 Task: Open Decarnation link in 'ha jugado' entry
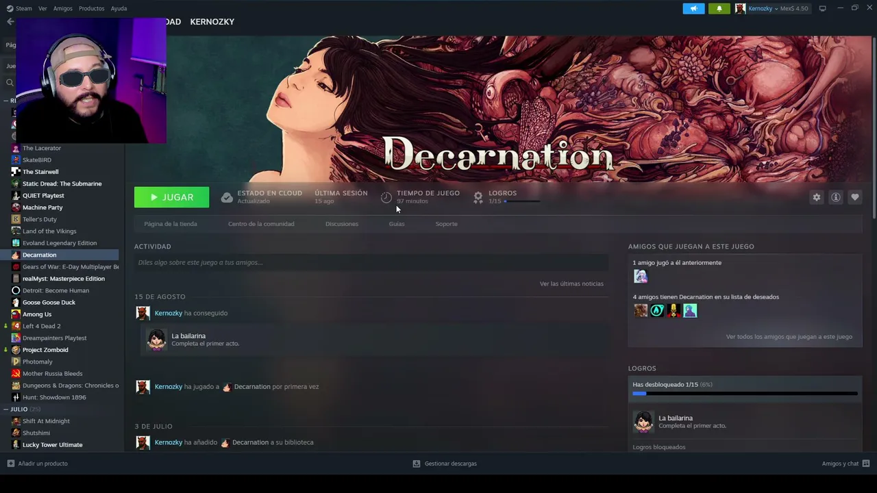pos(252,387)
